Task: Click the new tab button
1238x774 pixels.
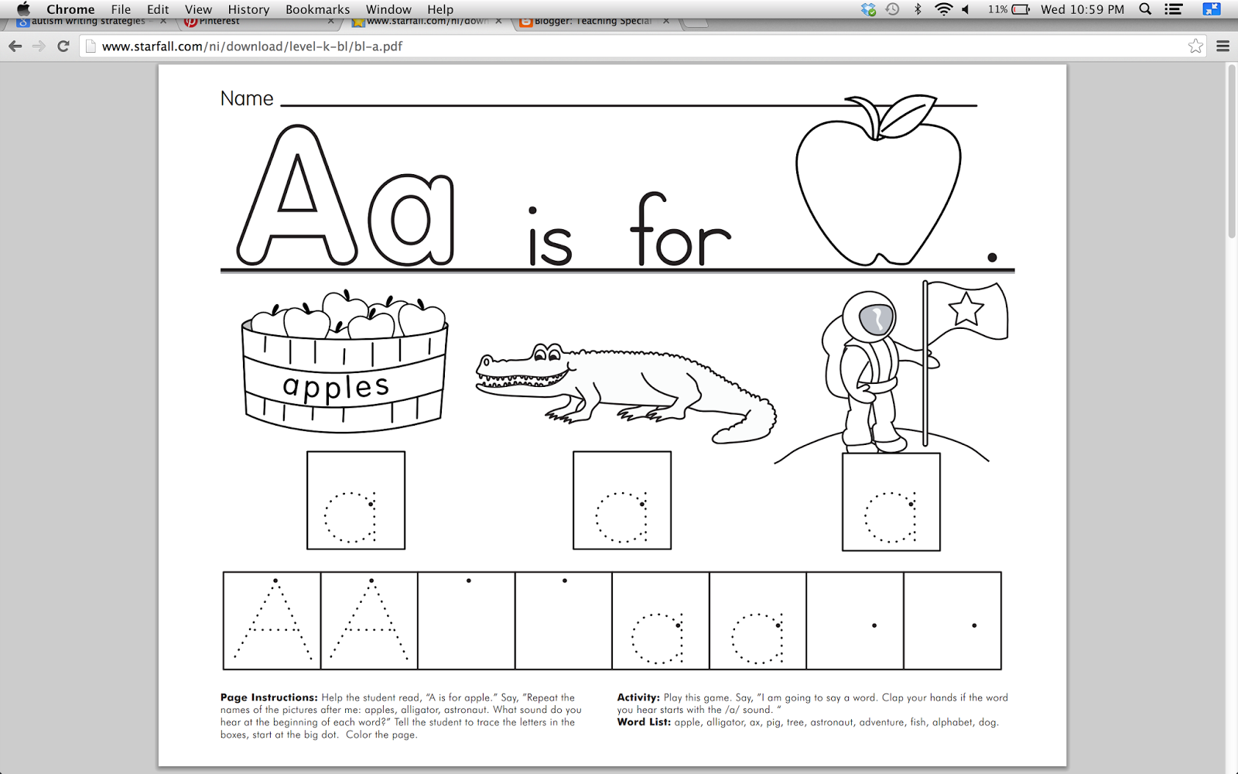Action: click(696, 22)
